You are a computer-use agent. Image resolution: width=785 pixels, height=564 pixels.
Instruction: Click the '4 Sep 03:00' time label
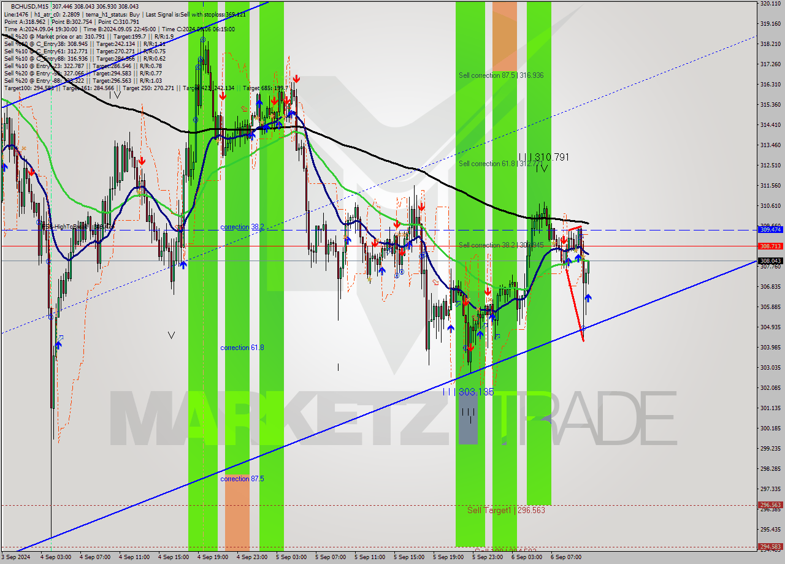[56, 557]
